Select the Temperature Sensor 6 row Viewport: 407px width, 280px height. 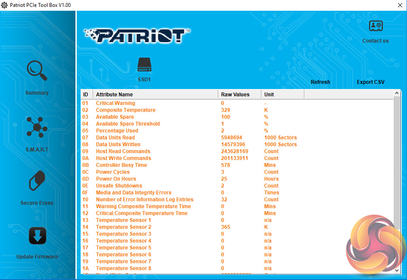pos(237,255)
